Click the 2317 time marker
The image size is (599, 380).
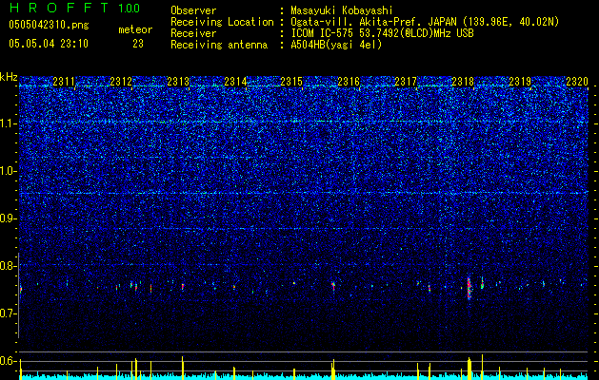pos(406,81)
